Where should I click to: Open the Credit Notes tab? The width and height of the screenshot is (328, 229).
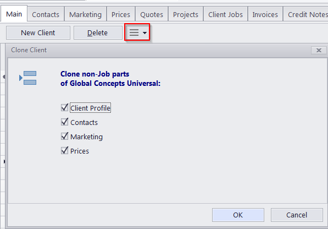305,14
